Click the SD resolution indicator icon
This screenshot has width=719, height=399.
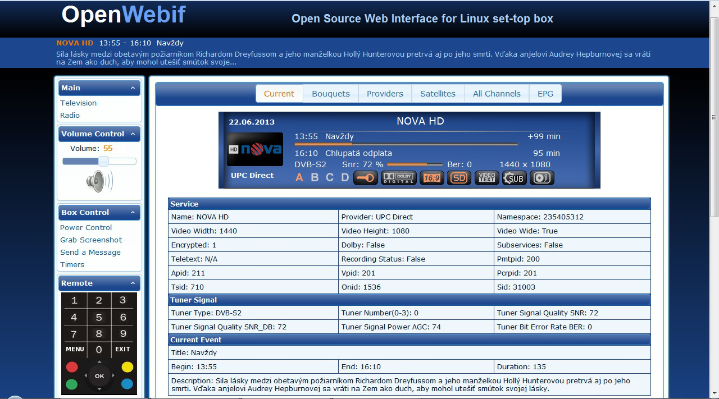[459, 178]
